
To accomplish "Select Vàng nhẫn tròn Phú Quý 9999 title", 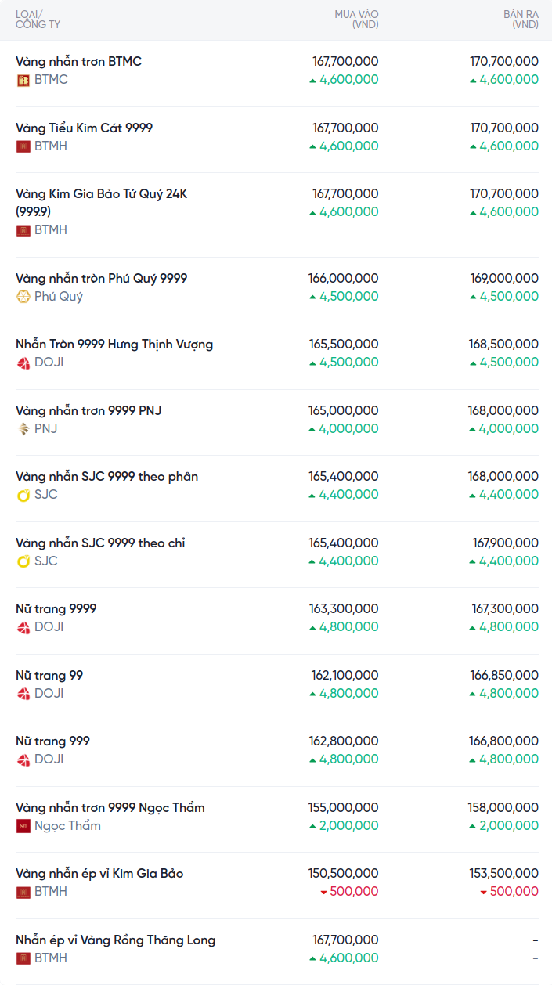I will pos(101,279).
